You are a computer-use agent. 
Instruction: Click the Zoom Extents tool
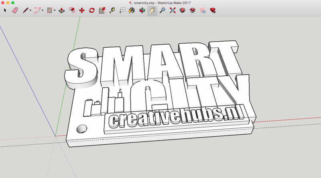(x=172, y=10)
